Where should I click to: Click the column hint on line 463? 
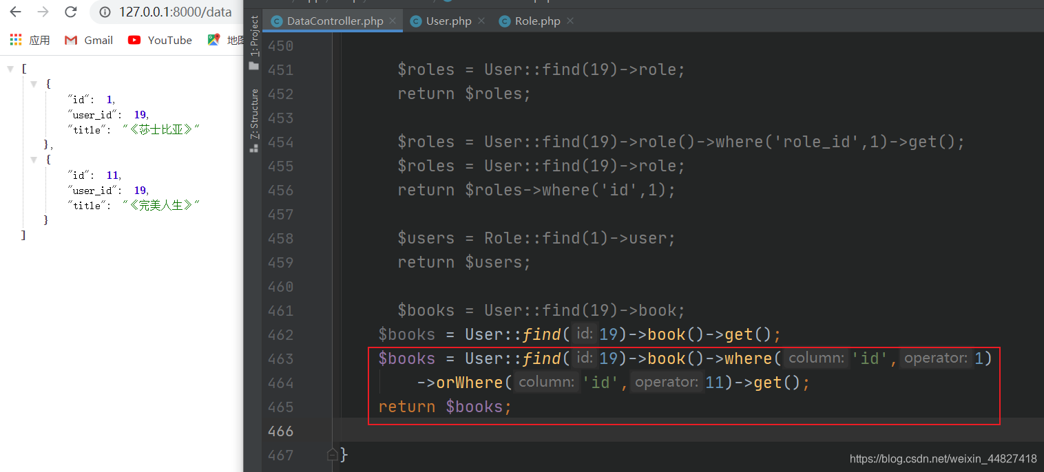(x=816, y=358)
